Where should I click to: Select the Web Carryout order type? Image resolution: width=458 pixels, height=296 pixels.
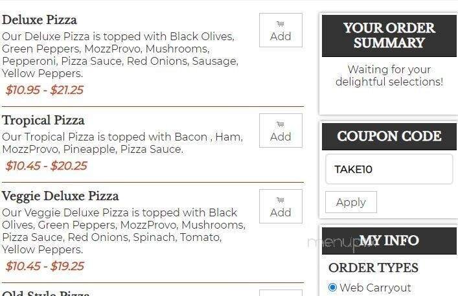(333, 288)
